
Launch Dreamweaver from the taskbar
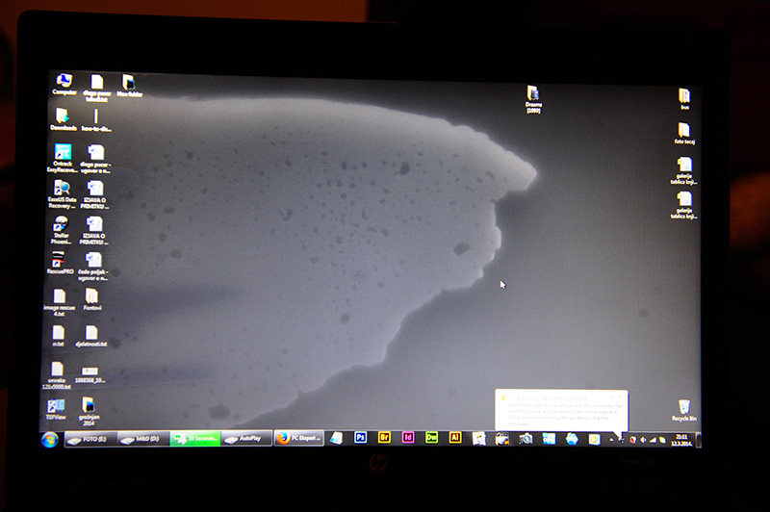coord(431,437)
